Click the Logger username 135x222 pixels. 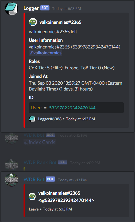[31, 8]
